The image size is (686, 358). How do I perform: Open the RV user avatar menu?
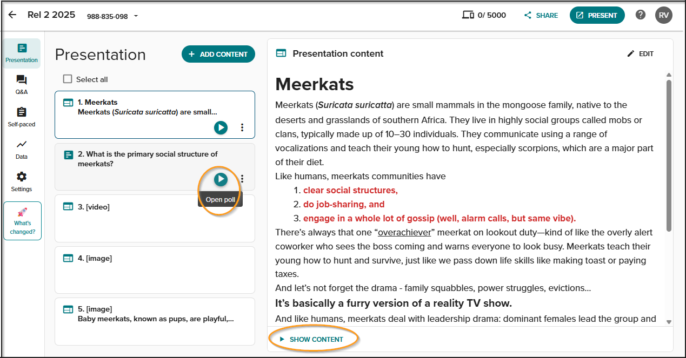click(664, 15)
